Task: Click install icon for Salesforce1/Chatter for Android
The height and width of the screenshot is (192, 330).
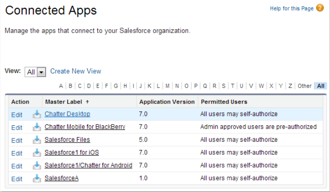Action: 37,165
